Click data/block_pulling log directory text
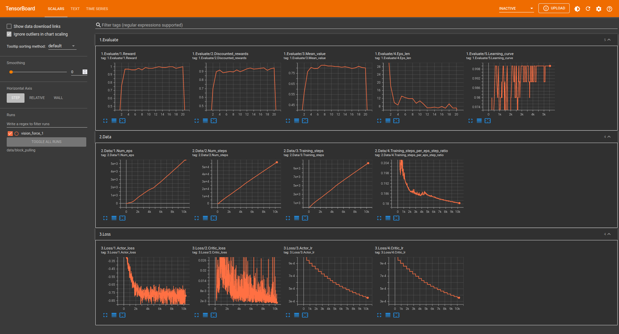Viewport: 619px width, 334px height. coord(21,150)
